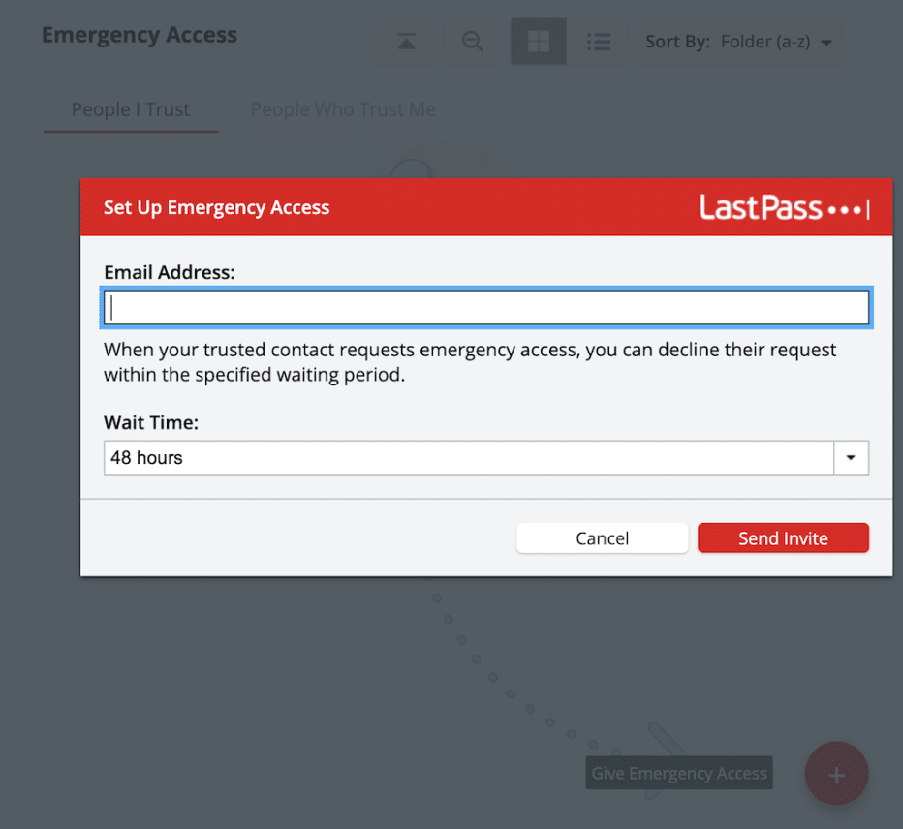This screenshot has height=829, width=903.
Task: Click inside the Email Address field
Action: [484, 306]
